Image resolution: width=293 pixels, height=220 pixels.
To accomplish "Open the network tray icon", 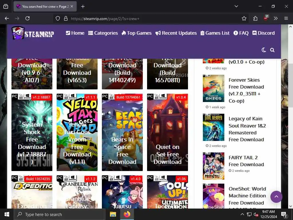I will pos(249,214).
